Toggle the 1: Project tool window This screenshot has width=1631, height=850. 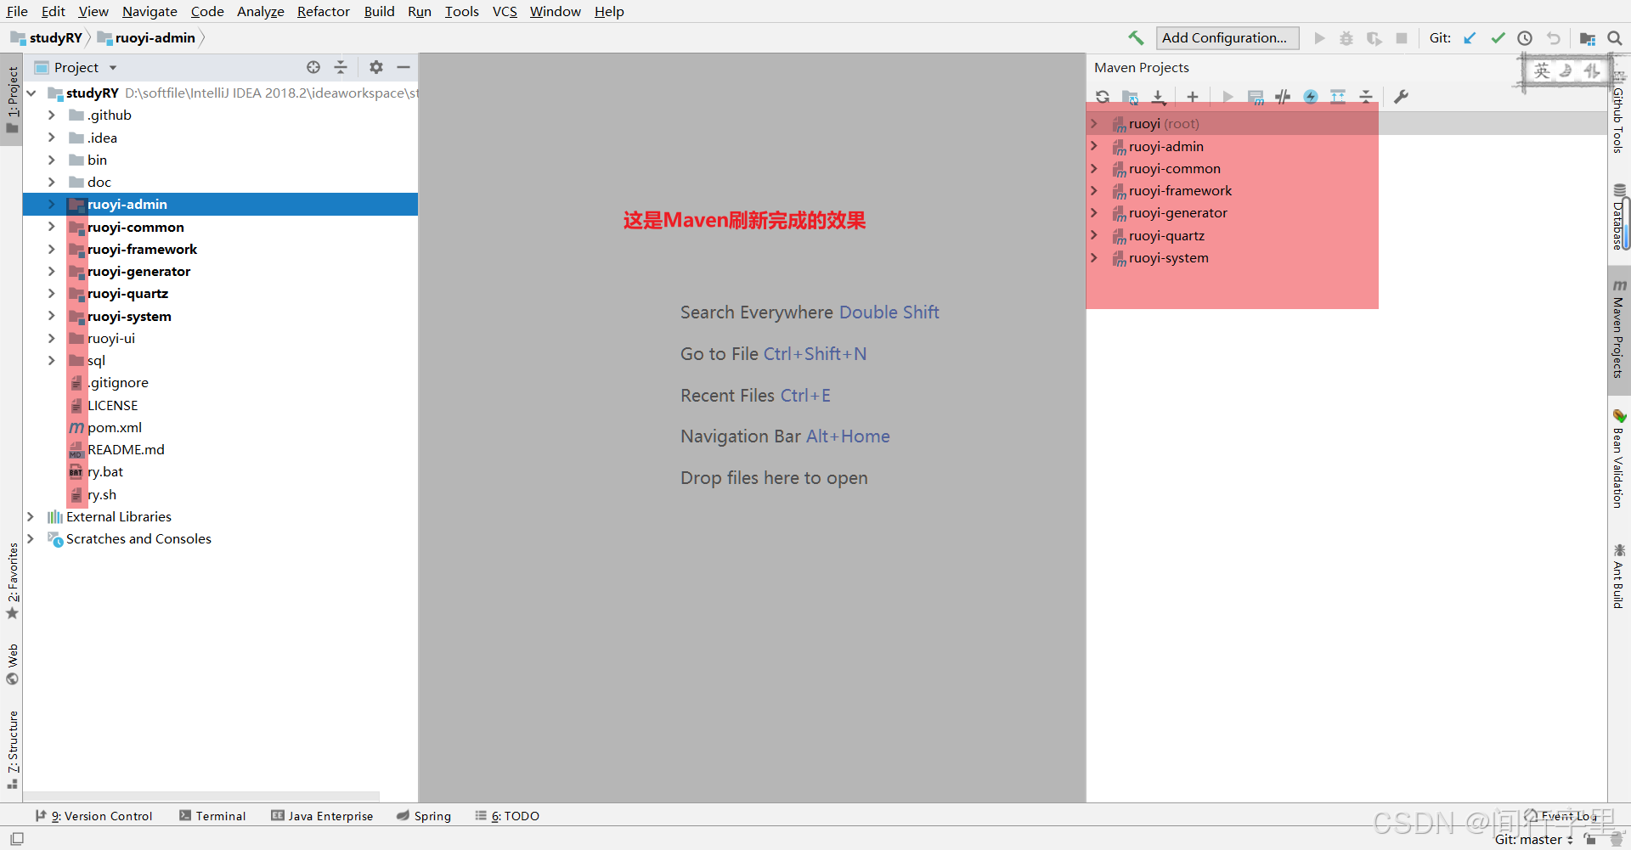click(x=12, y=100)
